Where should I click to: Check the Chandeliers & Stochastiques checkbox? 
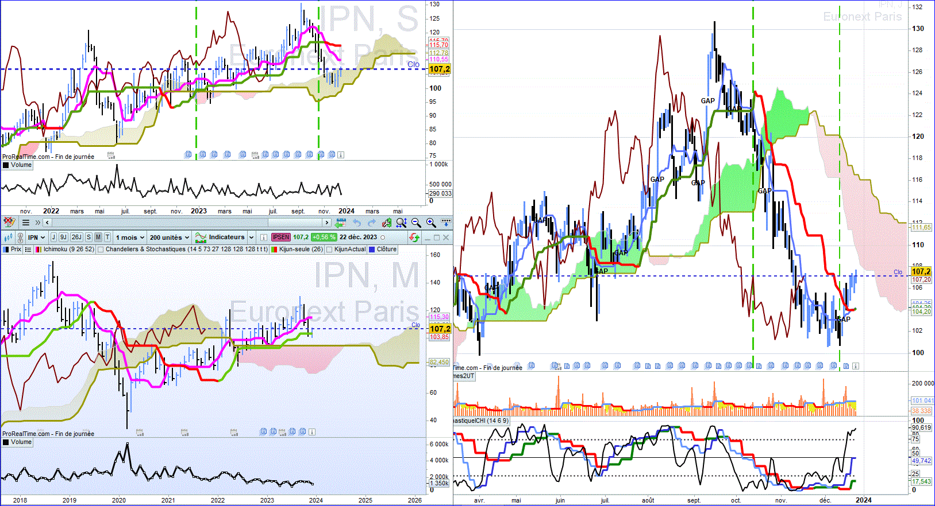[101, 250]
